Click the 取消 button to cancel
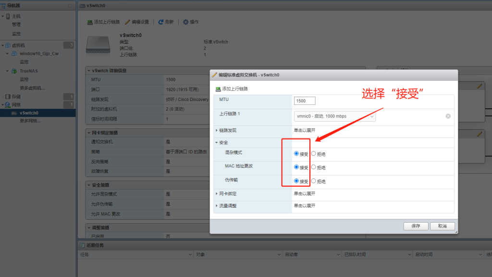Image resolution: width=492 pixels, height=277 pixels. (x=442, y=225)
